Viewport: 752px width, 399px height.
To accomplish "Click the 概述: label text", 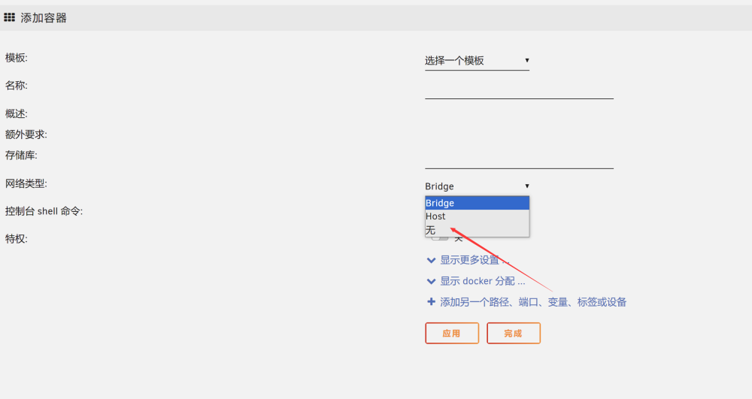I will 17,114.
